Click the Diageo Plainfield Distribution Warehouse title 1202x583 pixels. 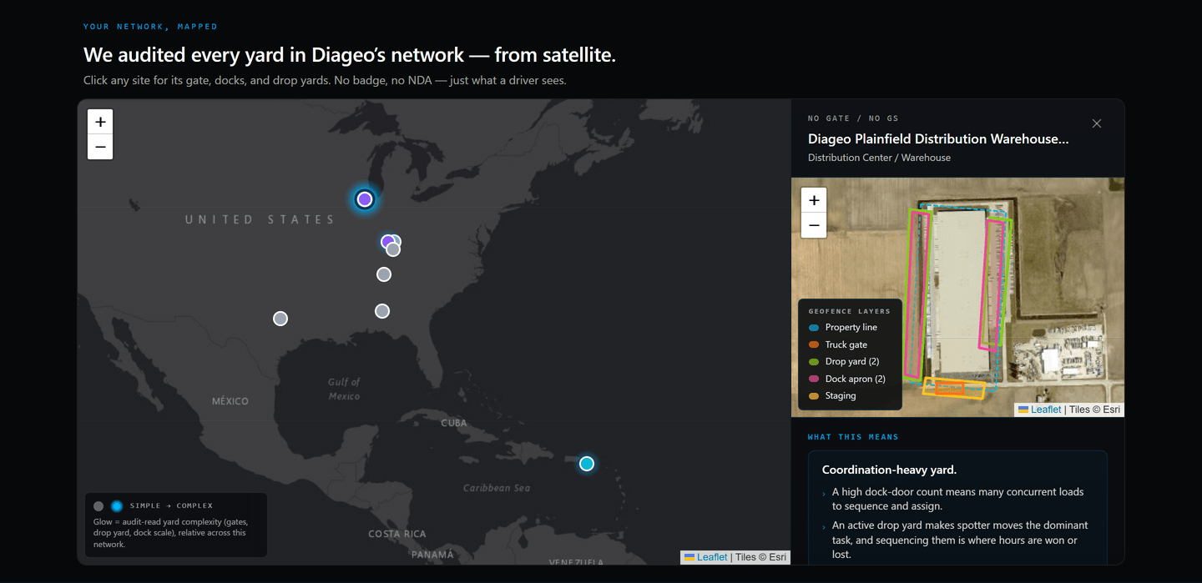click(x=938, y=139)
